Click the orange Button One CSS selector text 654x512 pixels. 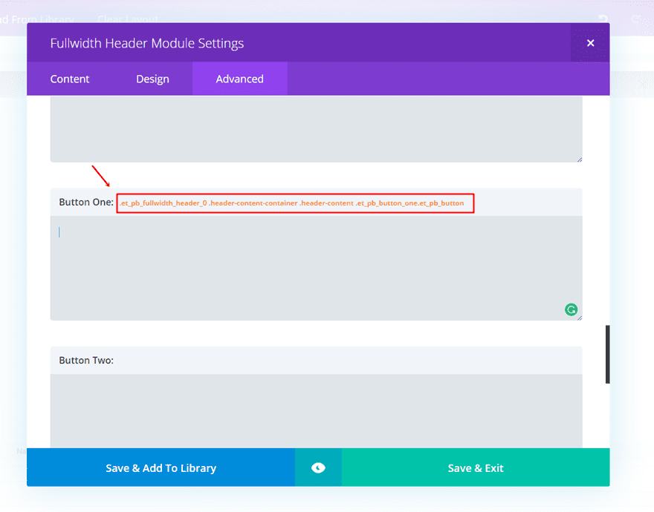[291, 203]
